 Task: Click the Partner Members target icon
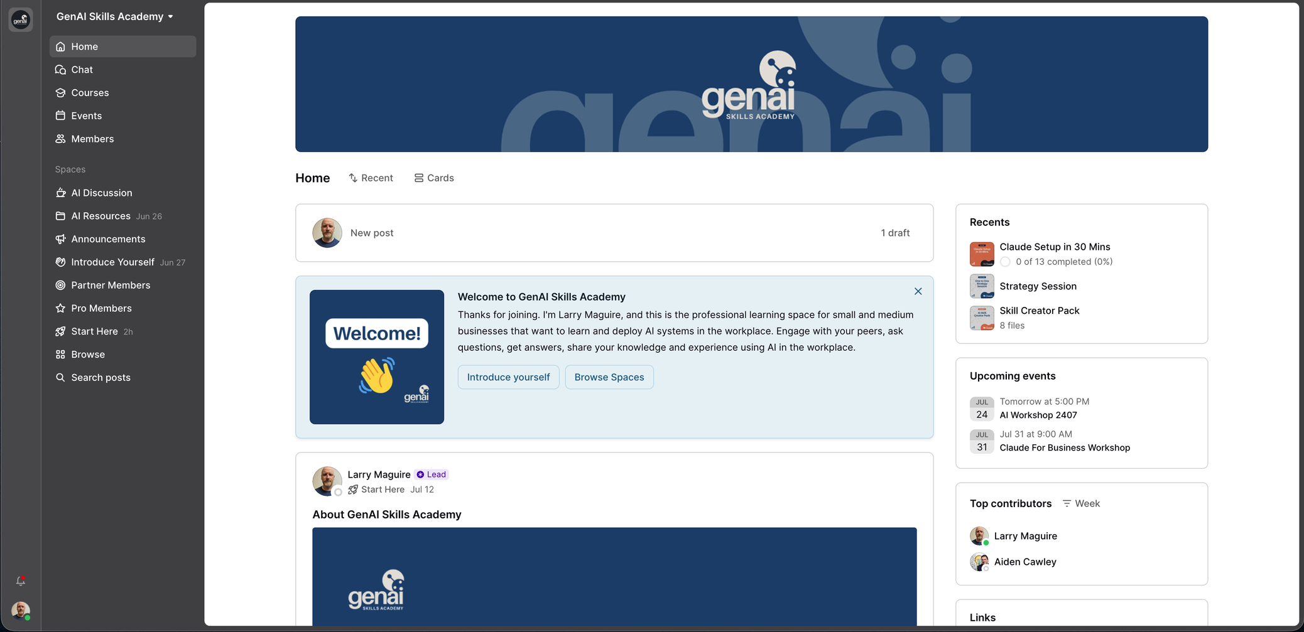click(x=60, y=285)
